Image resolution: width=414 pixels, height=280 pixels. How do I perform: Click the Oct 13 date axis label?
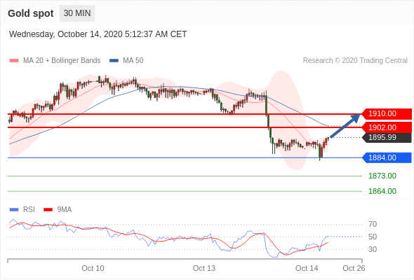click(204, 268)
